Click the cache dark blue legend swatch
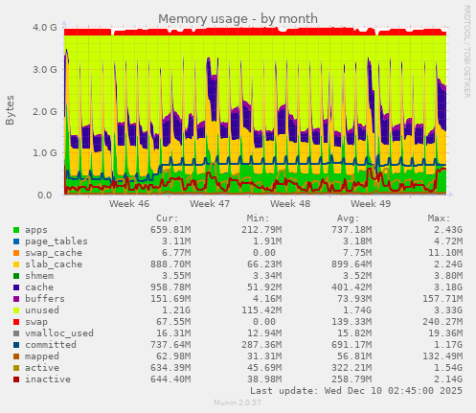 [16, 287]
